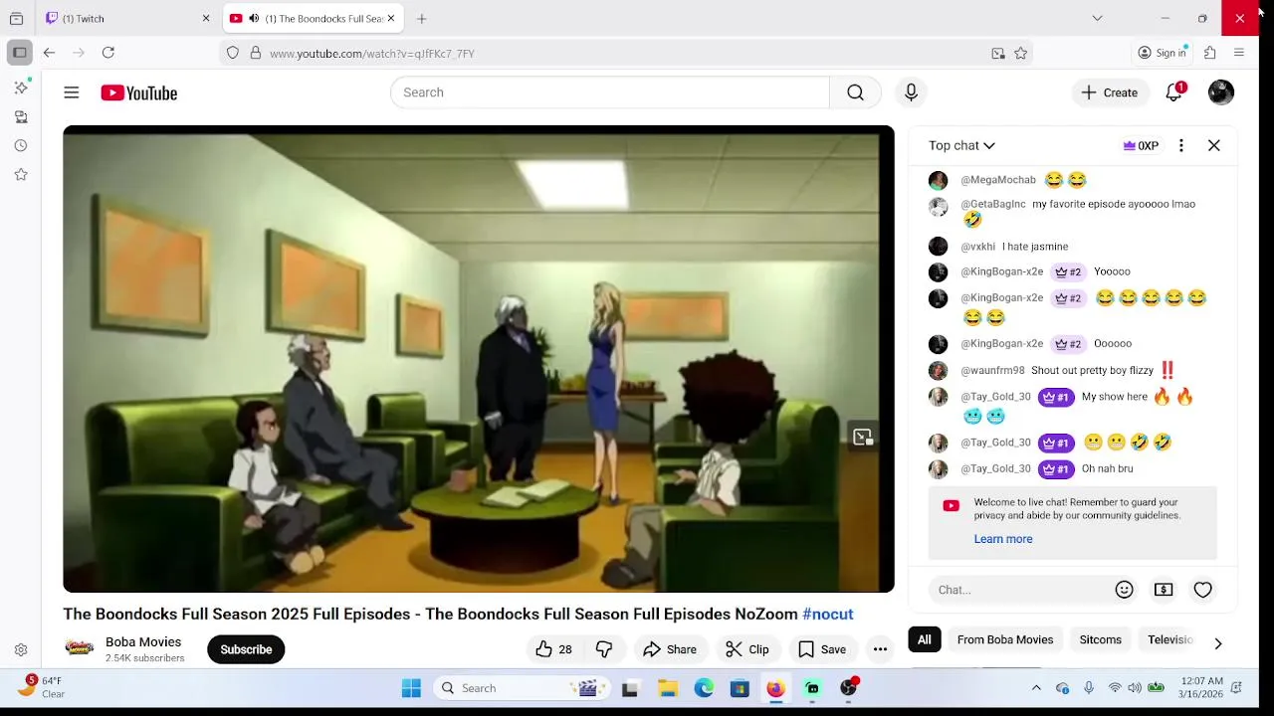Open the Learn more chat link
Screen dimensions: 1274x716
[x=1003, y=539]
